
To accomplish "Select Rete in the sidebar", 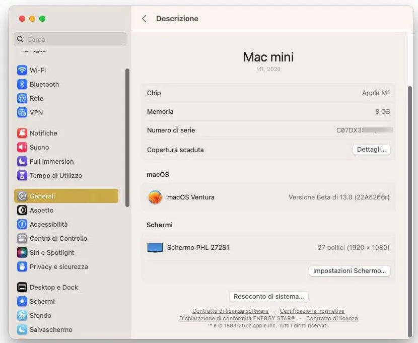I will pos(35,98).
